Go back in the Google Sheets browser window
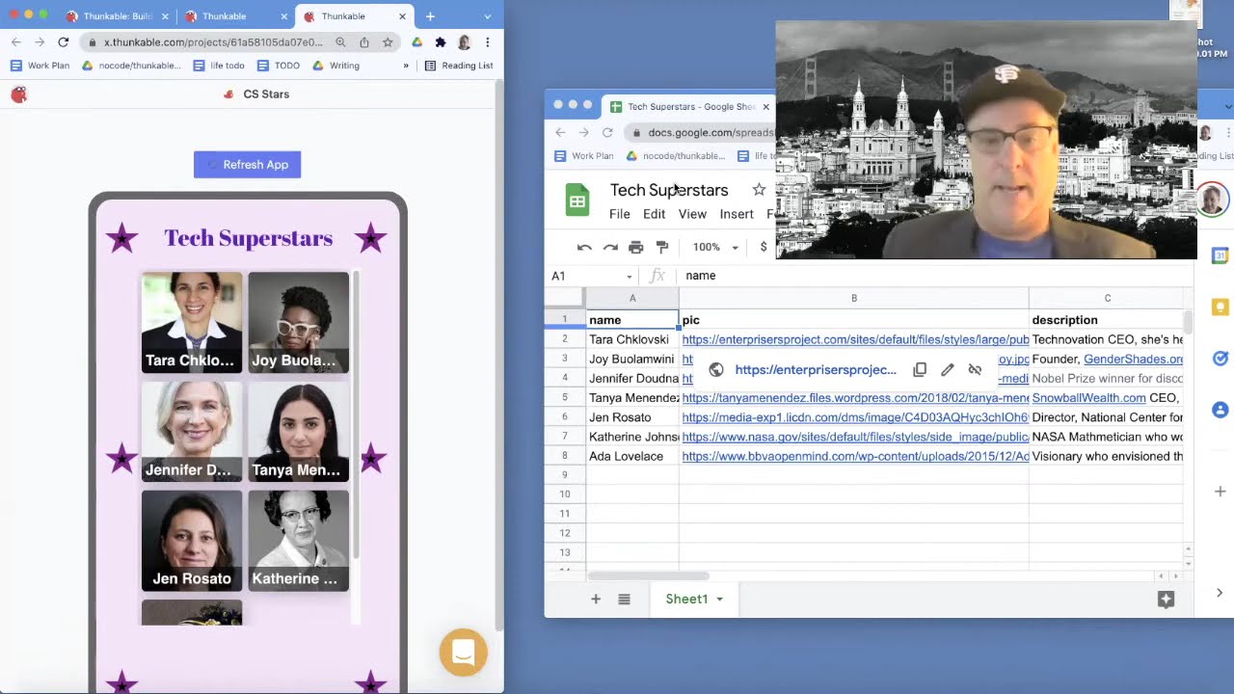The height and width of the screenshot is (694, 1234). 560,132
